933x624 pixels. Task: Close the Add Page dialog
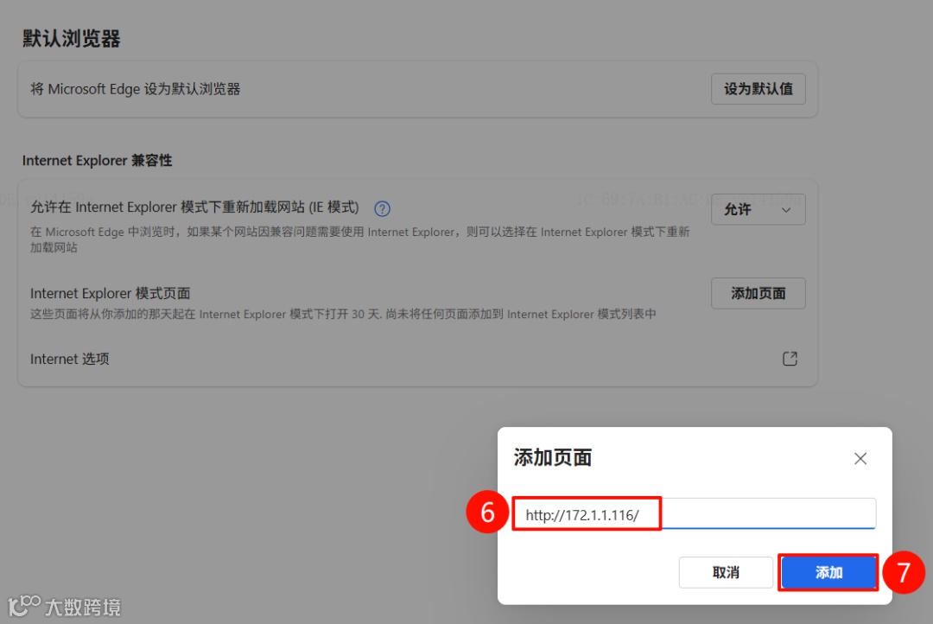tap(860, 458)
